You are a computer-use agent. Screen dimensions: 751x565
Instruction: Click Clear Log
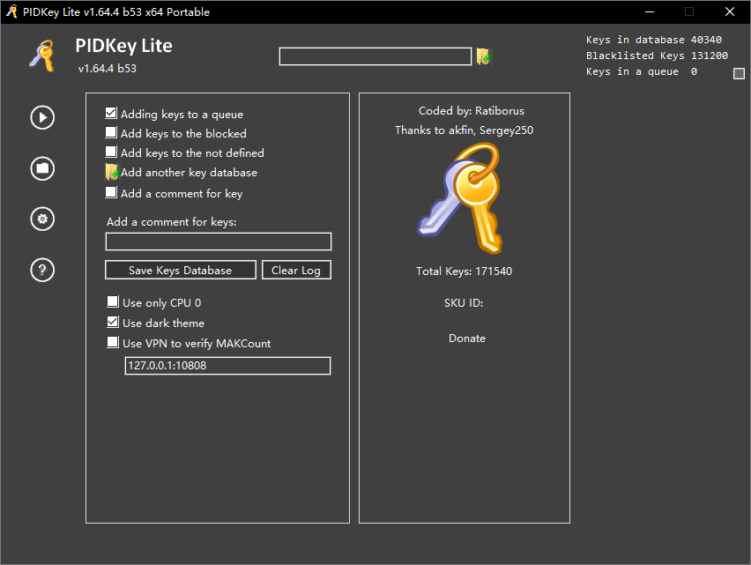(296, 270)
